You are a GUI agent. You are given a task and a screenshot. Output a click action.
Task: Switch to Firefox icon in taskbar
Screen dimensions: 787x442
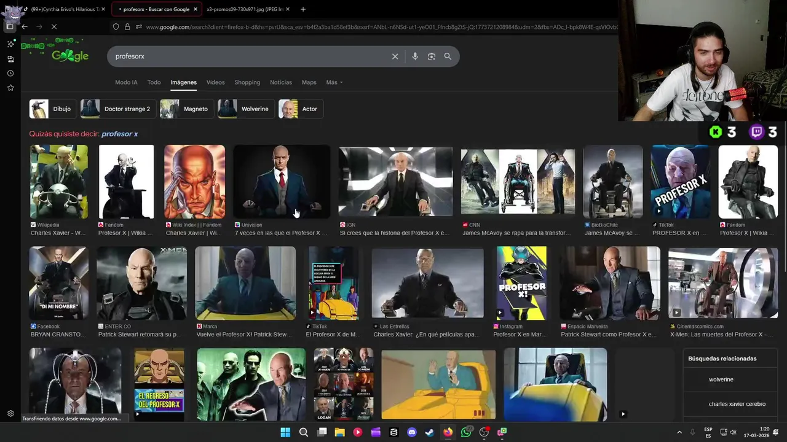[448, 432]
